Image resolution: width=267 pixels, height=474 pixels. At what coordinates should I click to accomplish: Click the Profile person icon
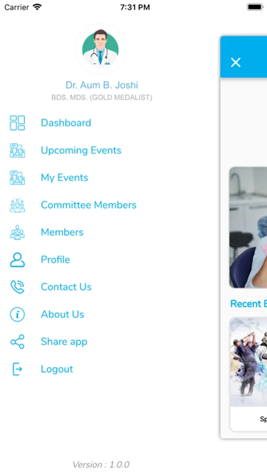pyautogui.click(x=17, y=260)
